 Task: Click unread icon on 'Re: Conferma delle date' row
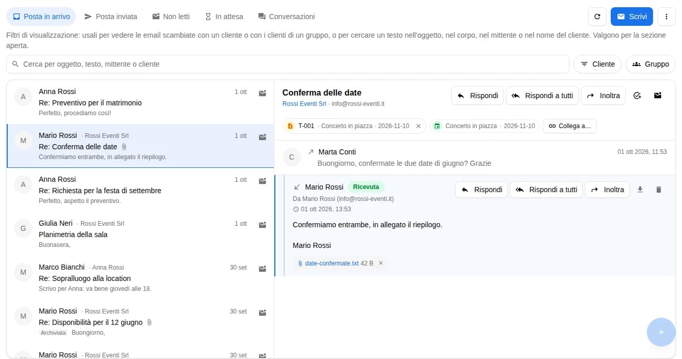click(263, 137)
